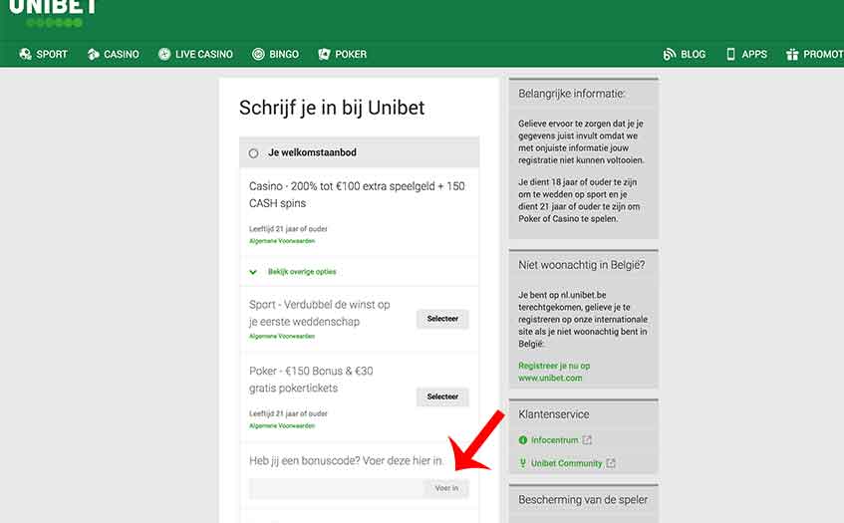Click external link icon beside Infocentrum

587,440
